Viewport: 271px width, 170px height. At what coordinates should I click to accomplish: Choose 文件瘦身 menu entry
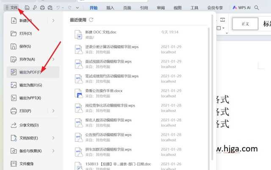coord(33,164)
